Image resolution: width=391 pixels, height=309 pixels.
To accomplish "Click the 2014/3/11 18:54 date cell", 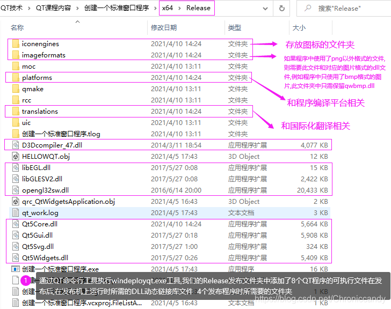I will pos(176,145).
